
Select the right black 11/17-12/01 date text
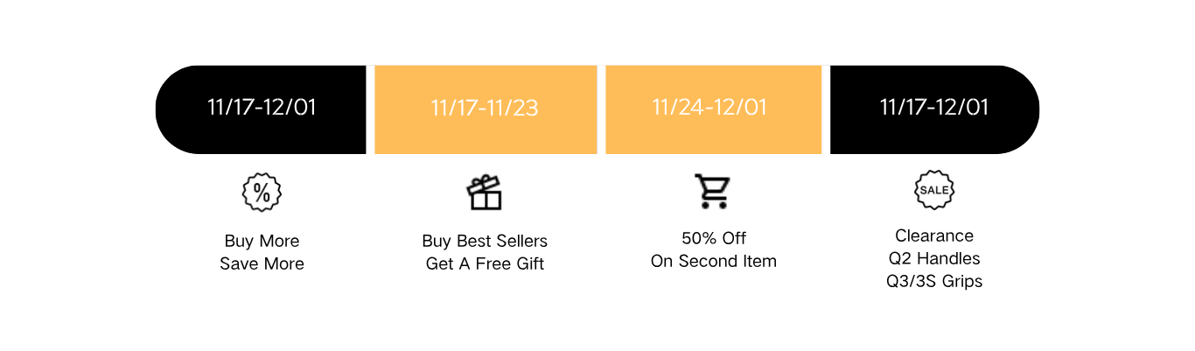(934, 108)
